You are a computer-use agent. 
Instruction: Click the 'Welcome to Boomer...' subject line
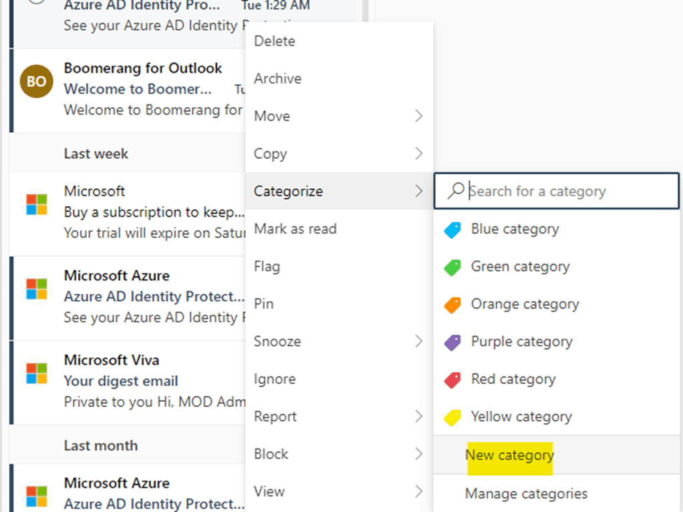click(x=138, y=89)
